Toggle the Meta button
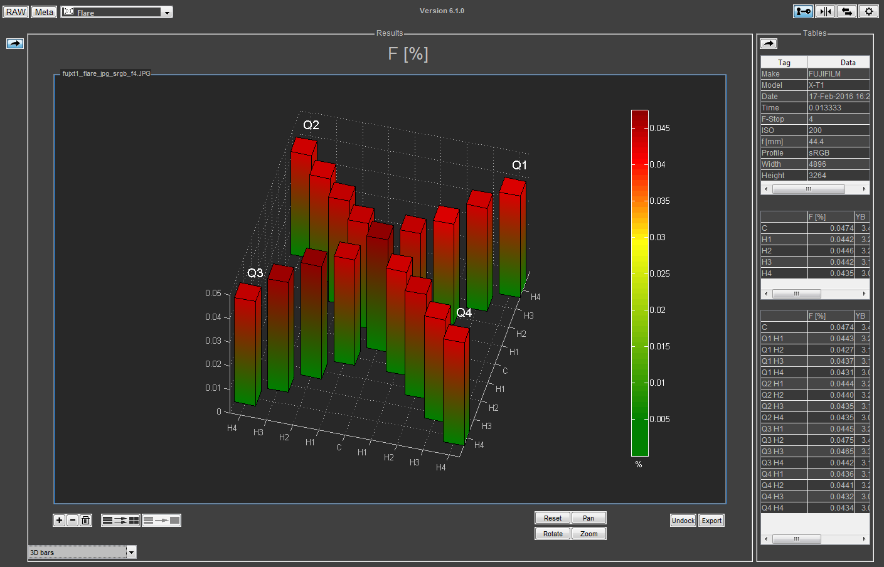This screenshot has width=884, height=567. (44, 12)
